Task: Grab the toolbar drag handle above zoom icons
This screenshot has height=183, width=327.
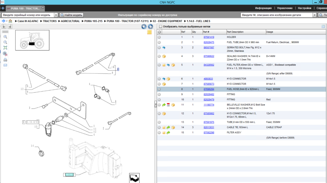Action: pyautogui.click(x=6, y=32)
